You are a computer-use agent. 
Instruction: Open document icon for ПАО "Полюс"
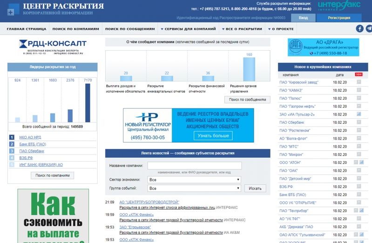pyautogui.click(x=359, y=98)
